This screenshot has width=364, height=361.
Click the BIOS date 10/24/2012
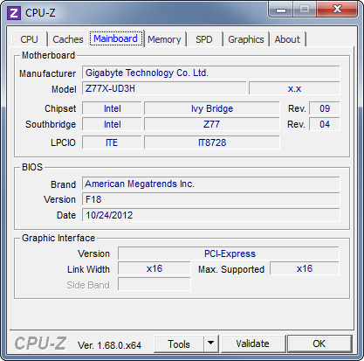pos(211,215)
